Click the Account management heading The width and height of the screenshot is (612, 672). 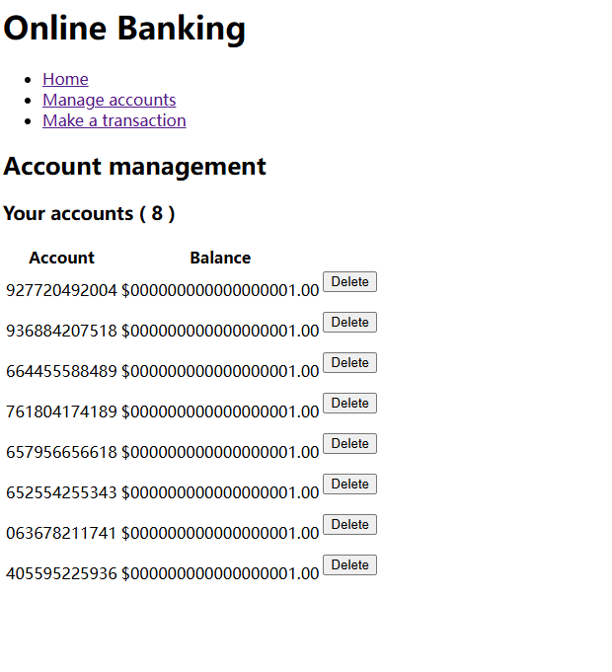[134, 166]
